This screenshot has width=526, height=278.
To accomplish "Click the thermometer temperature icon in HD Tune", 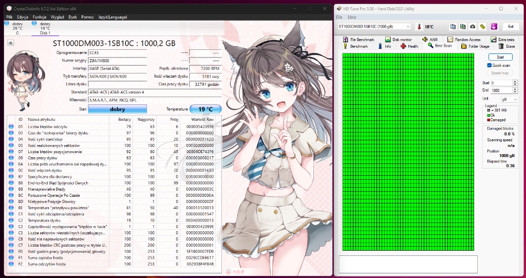I will tap(419, 27).
